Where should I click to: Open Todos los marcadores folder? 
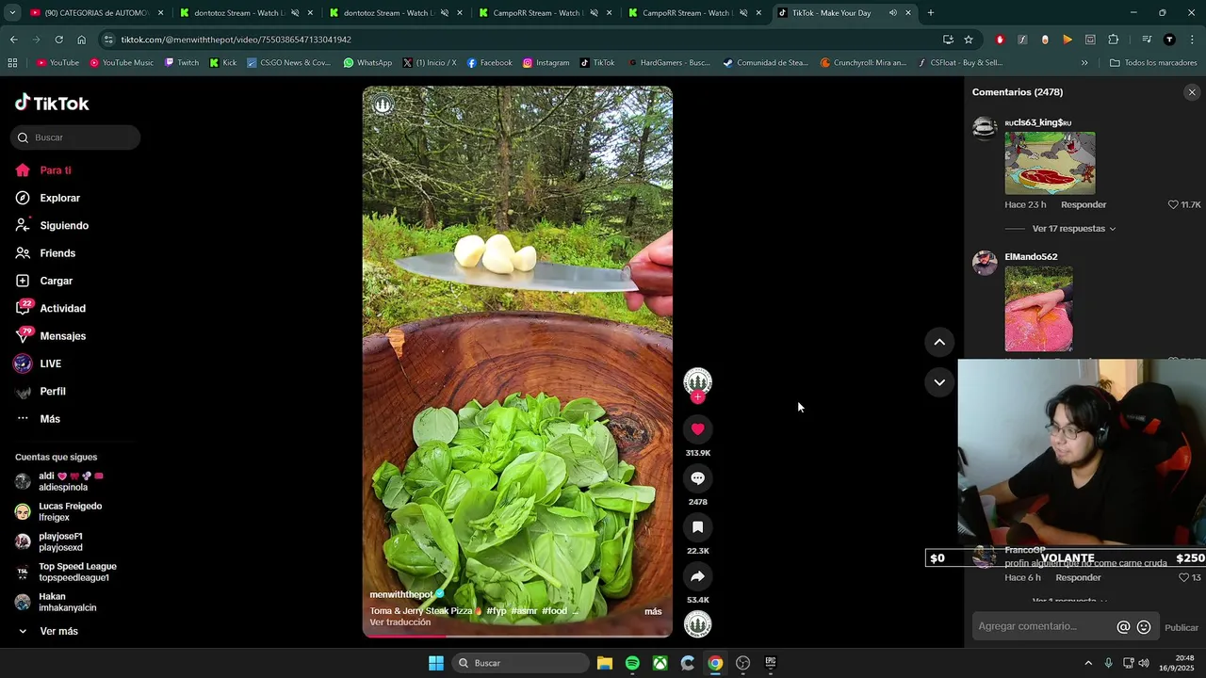(1153, 63)
